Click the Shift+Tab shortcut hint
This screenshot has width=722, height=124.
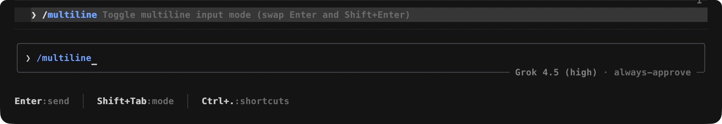click(x=122, y=101)
